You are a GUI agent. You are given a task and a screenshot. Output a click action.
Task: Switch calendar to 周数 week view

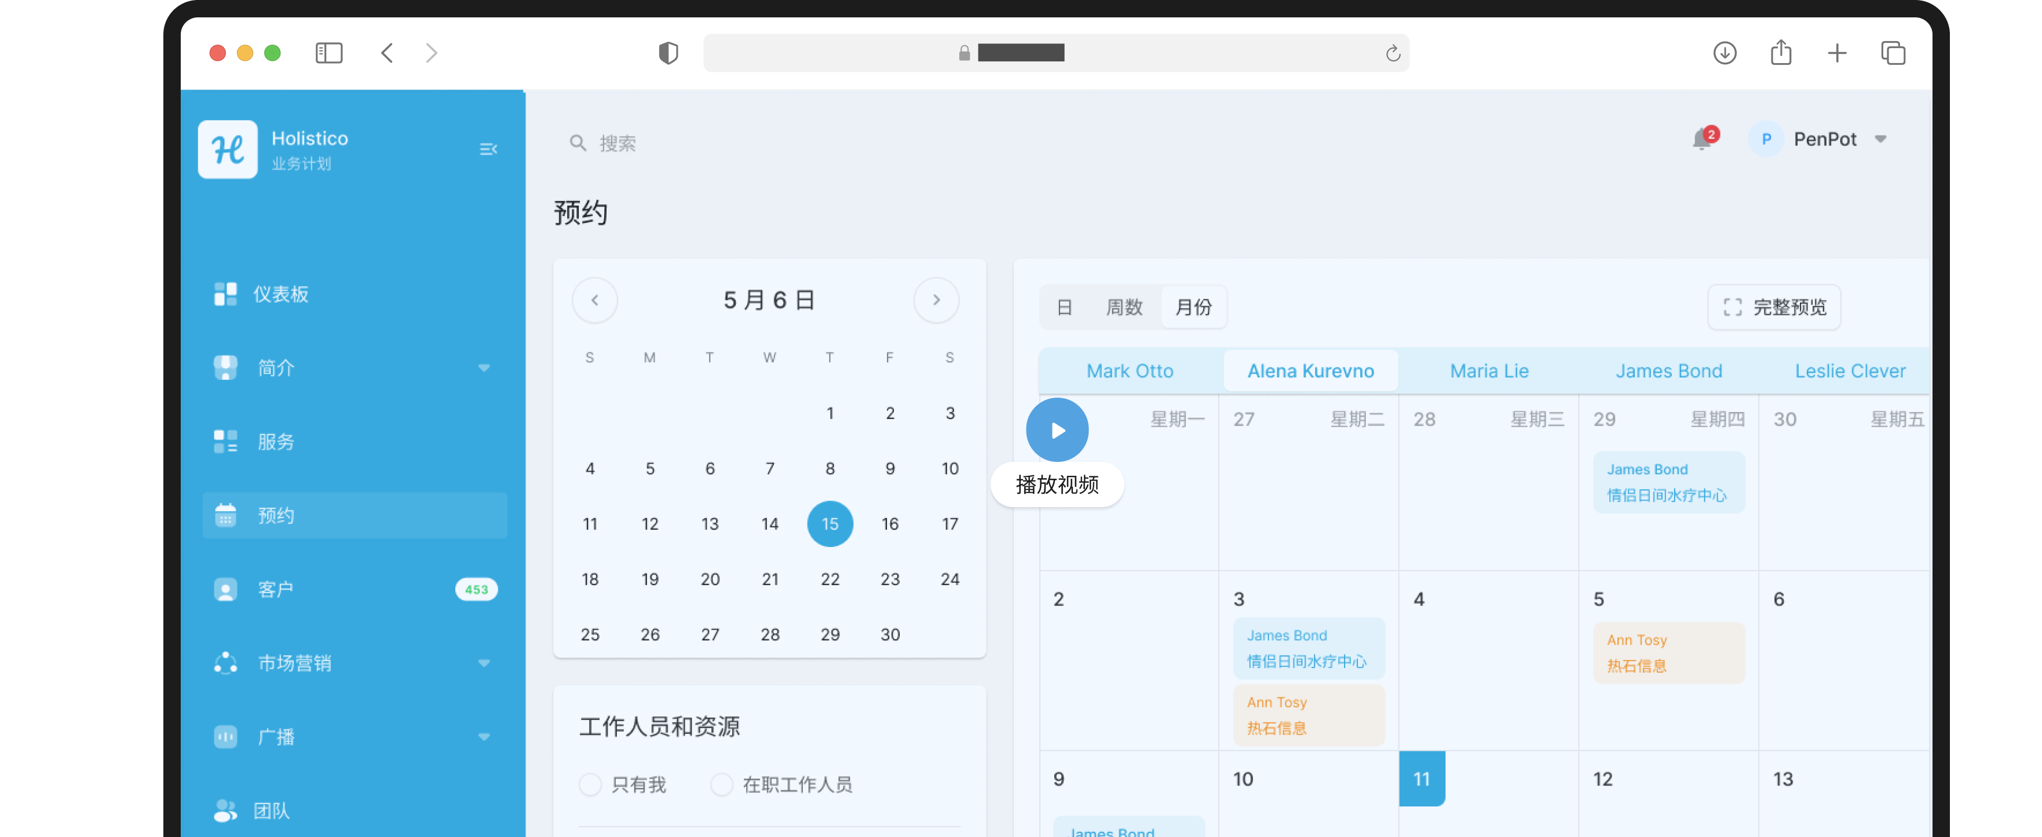[x=1123, y=307]
